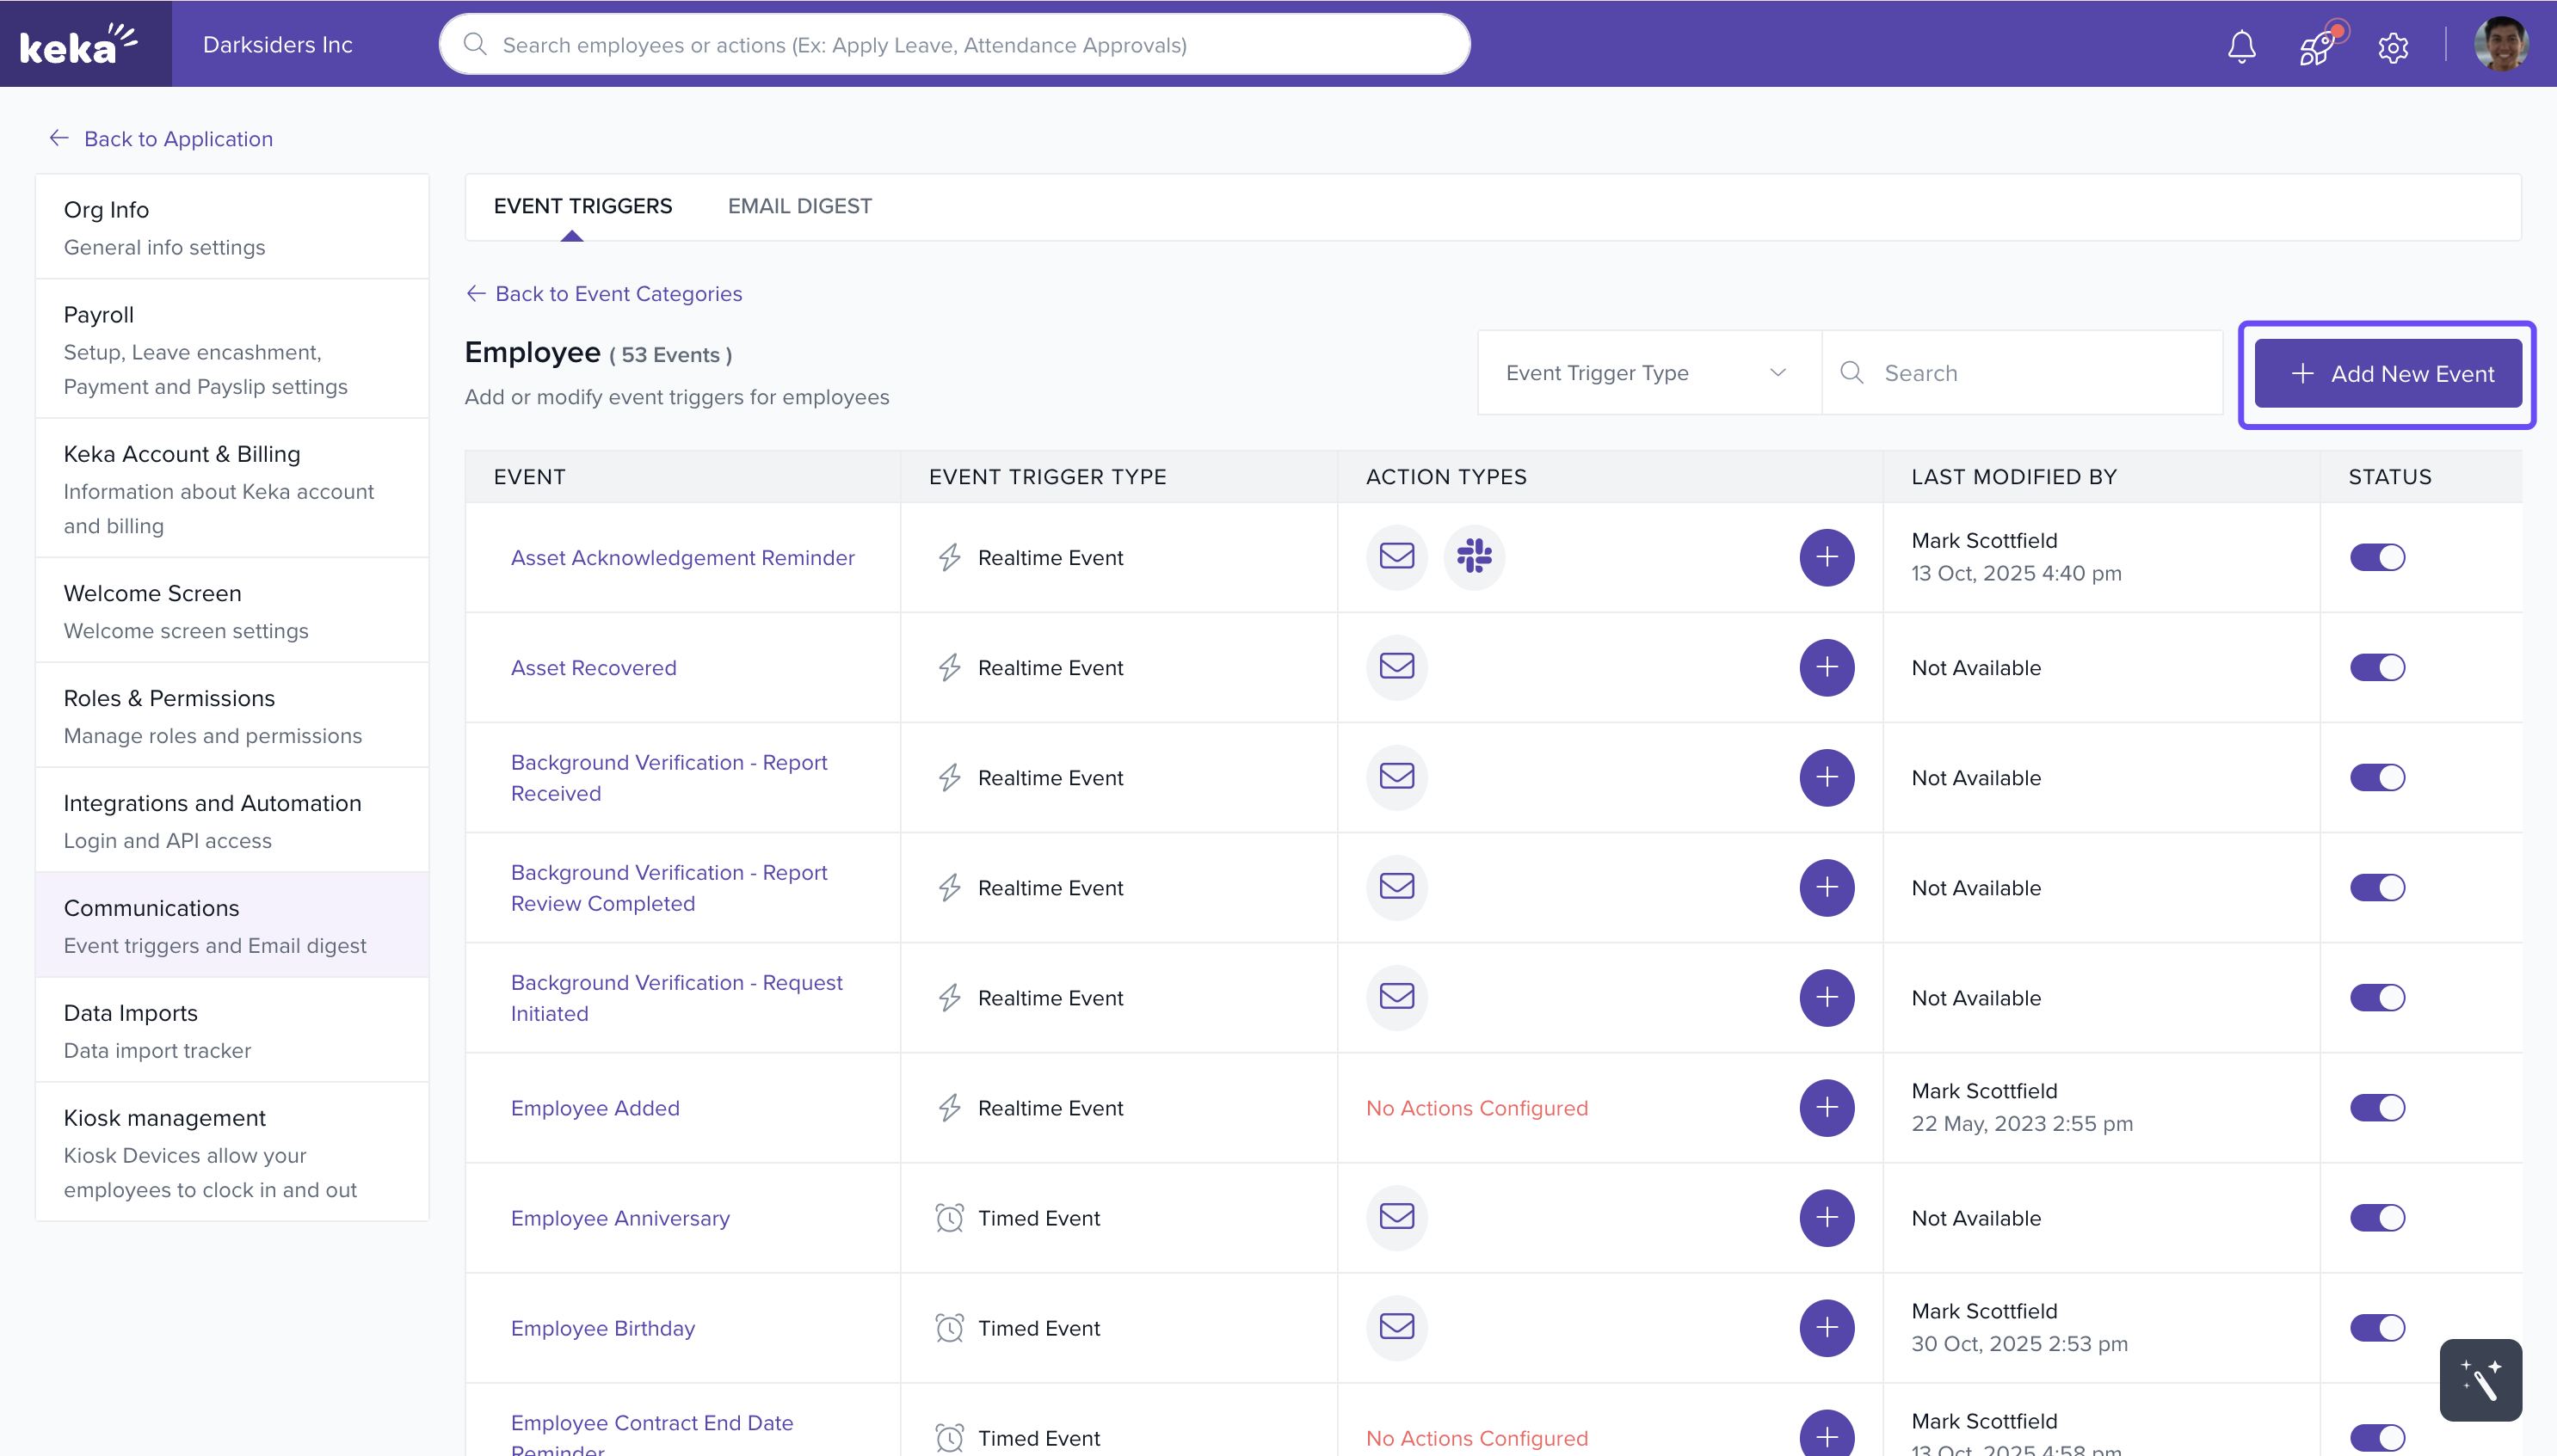Disable the Employee Added event toggle
This screenshot has height=1456, width=2557.
pyautogui.click(x=2377, y=1107)
